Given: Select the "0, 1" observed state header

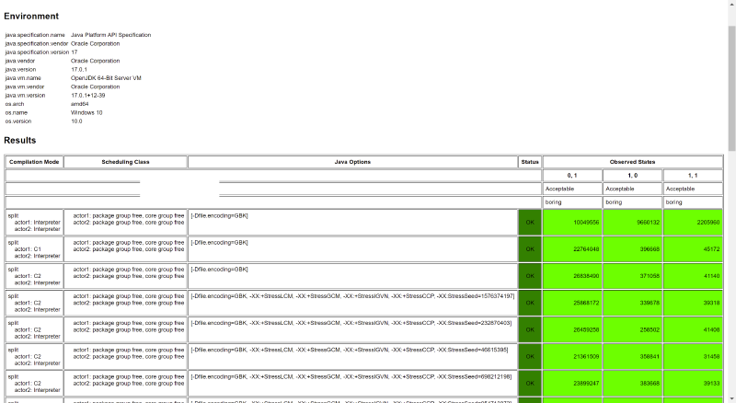Looking at the screenshot, I should click(572, 175).
